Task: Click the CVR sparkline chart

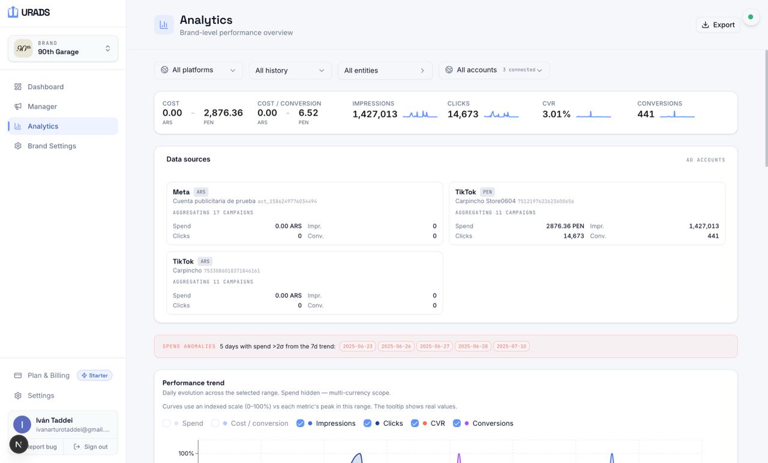Action: (x=593, y=114)
